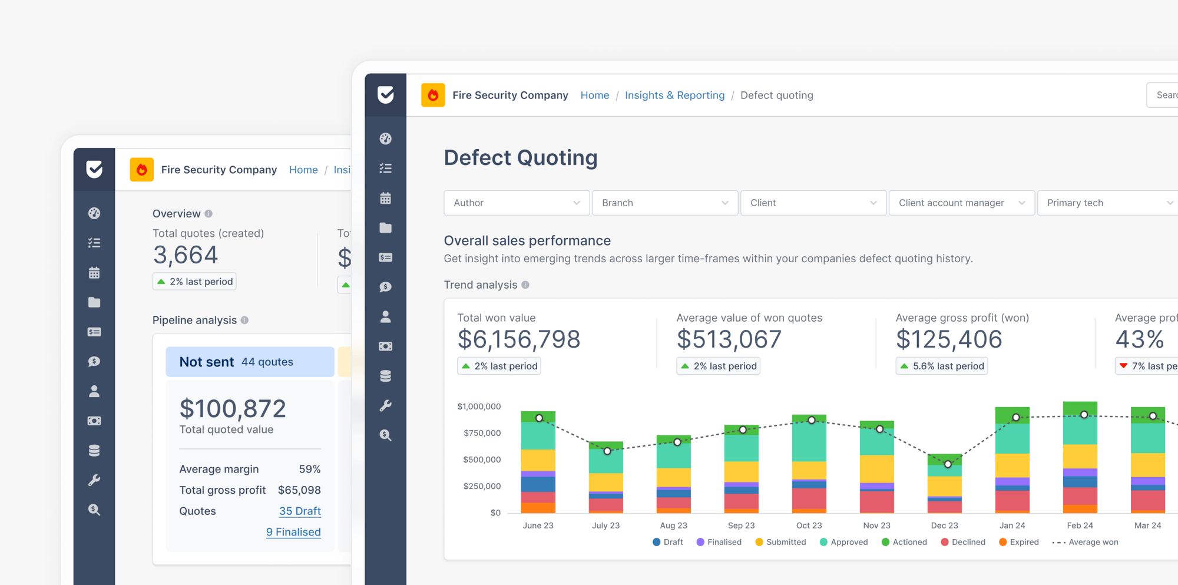
Task: Open the database storage icon in sidebar
Action: coord(386,375)
